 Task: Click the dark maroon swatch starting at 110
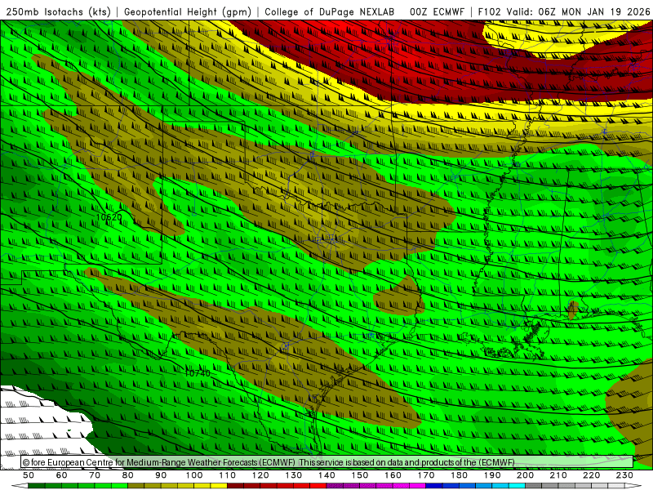click(235, 485)
